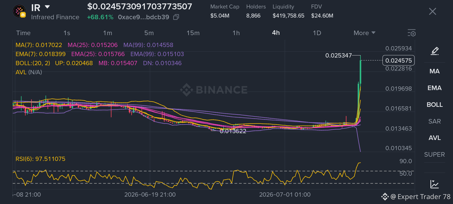Close the chart panel with the X

tap(432, 11)
